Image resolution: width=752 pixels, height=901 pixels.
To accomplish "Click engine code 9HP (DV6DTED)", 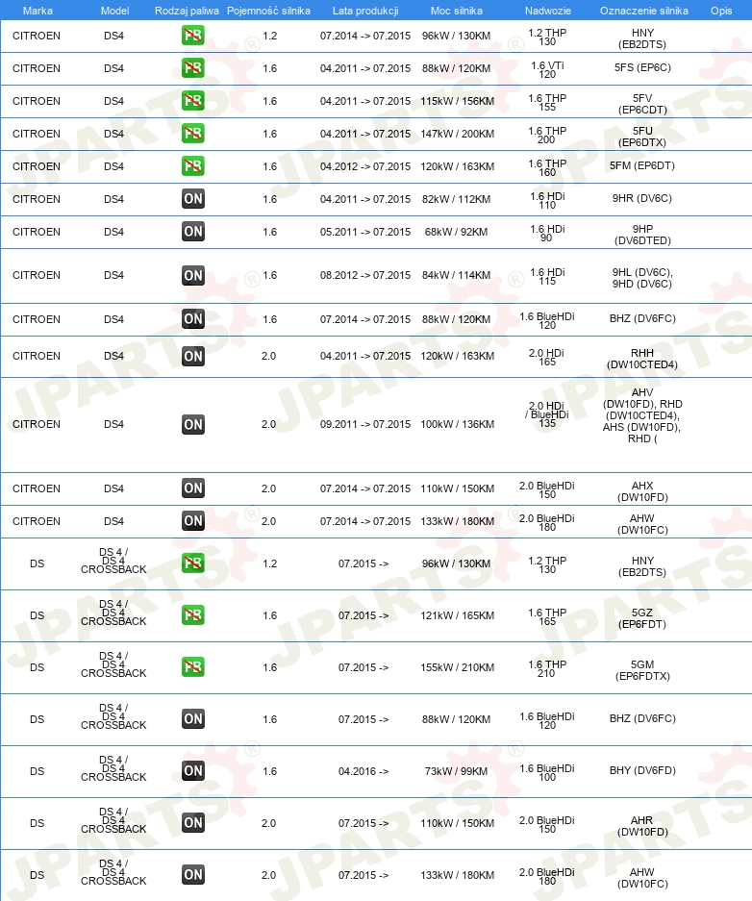I will point(642,235).
